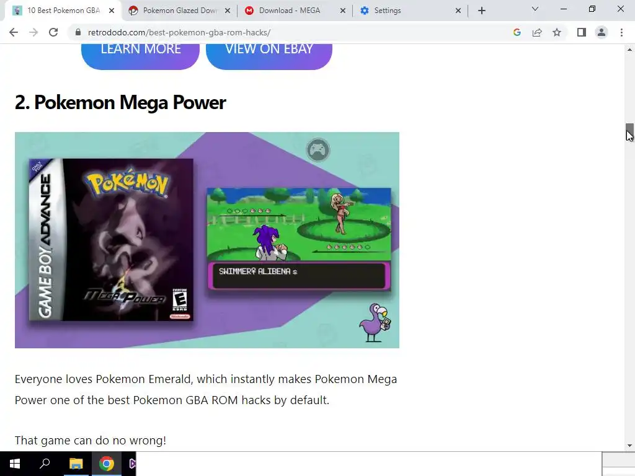Go back to the previous page
635x476 pixels.
pyautogui.click(x=14, y=32)
